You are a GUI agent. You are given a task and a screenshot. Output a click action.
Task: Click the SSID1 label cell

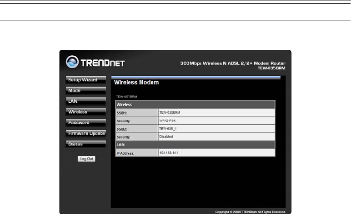137,113
